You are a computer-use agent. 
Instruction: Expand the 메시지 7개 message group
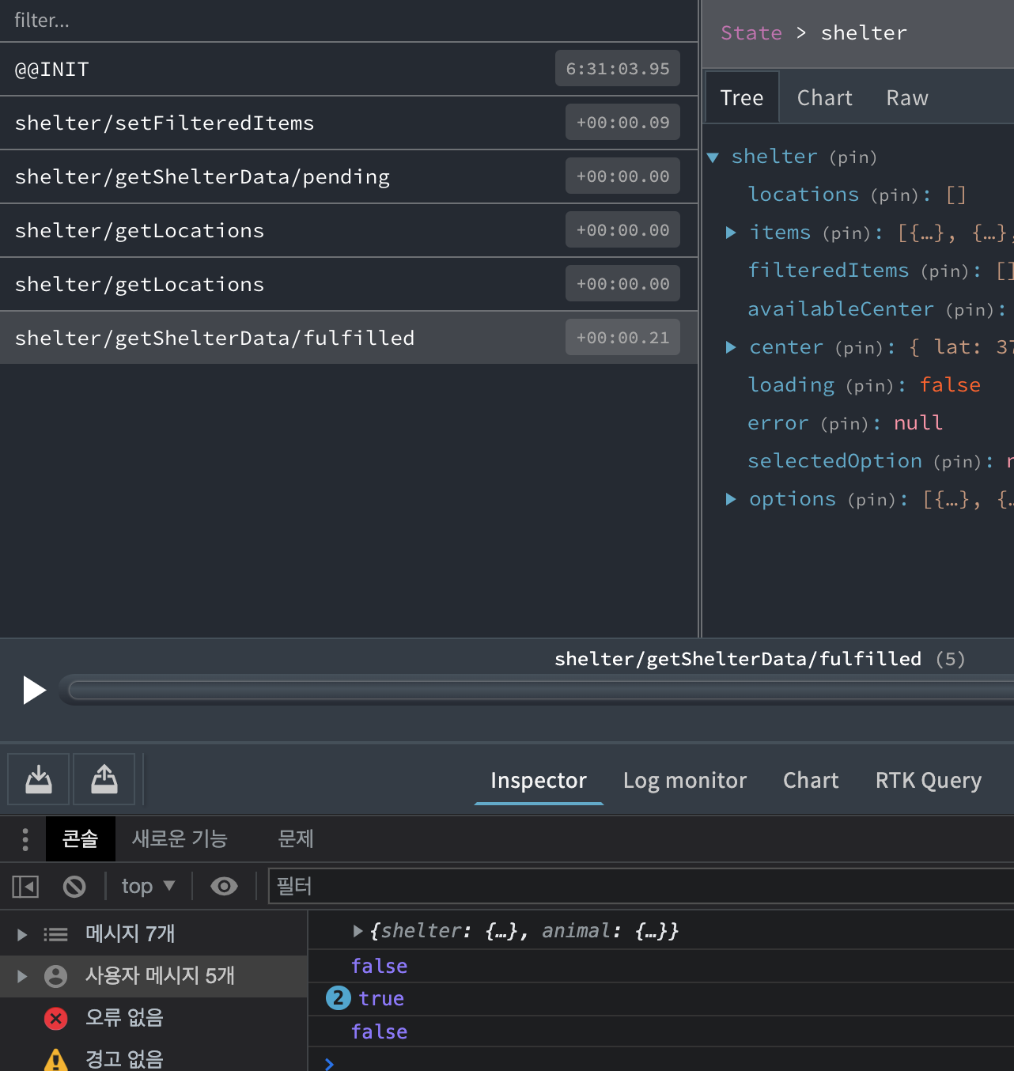[x=22, y=935]
